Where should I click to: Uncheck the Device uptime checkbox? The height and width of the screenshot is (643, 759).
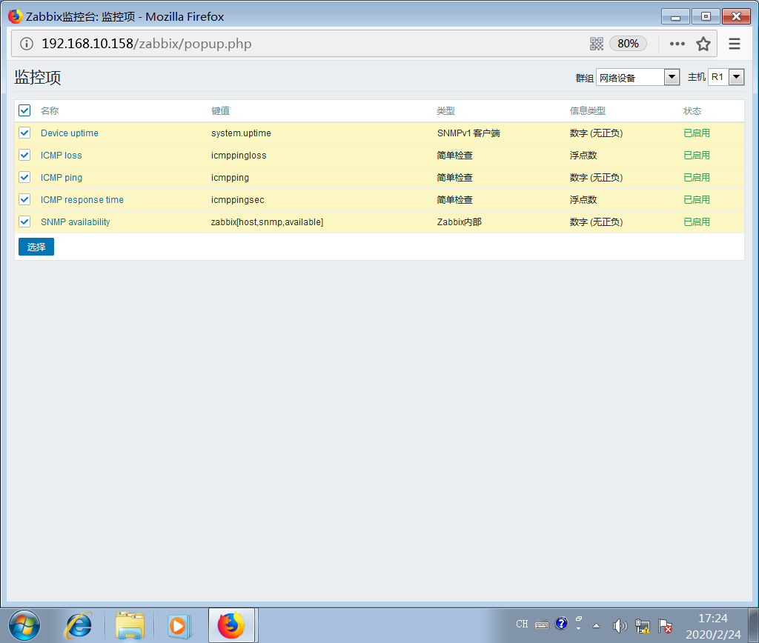(24, 133)
